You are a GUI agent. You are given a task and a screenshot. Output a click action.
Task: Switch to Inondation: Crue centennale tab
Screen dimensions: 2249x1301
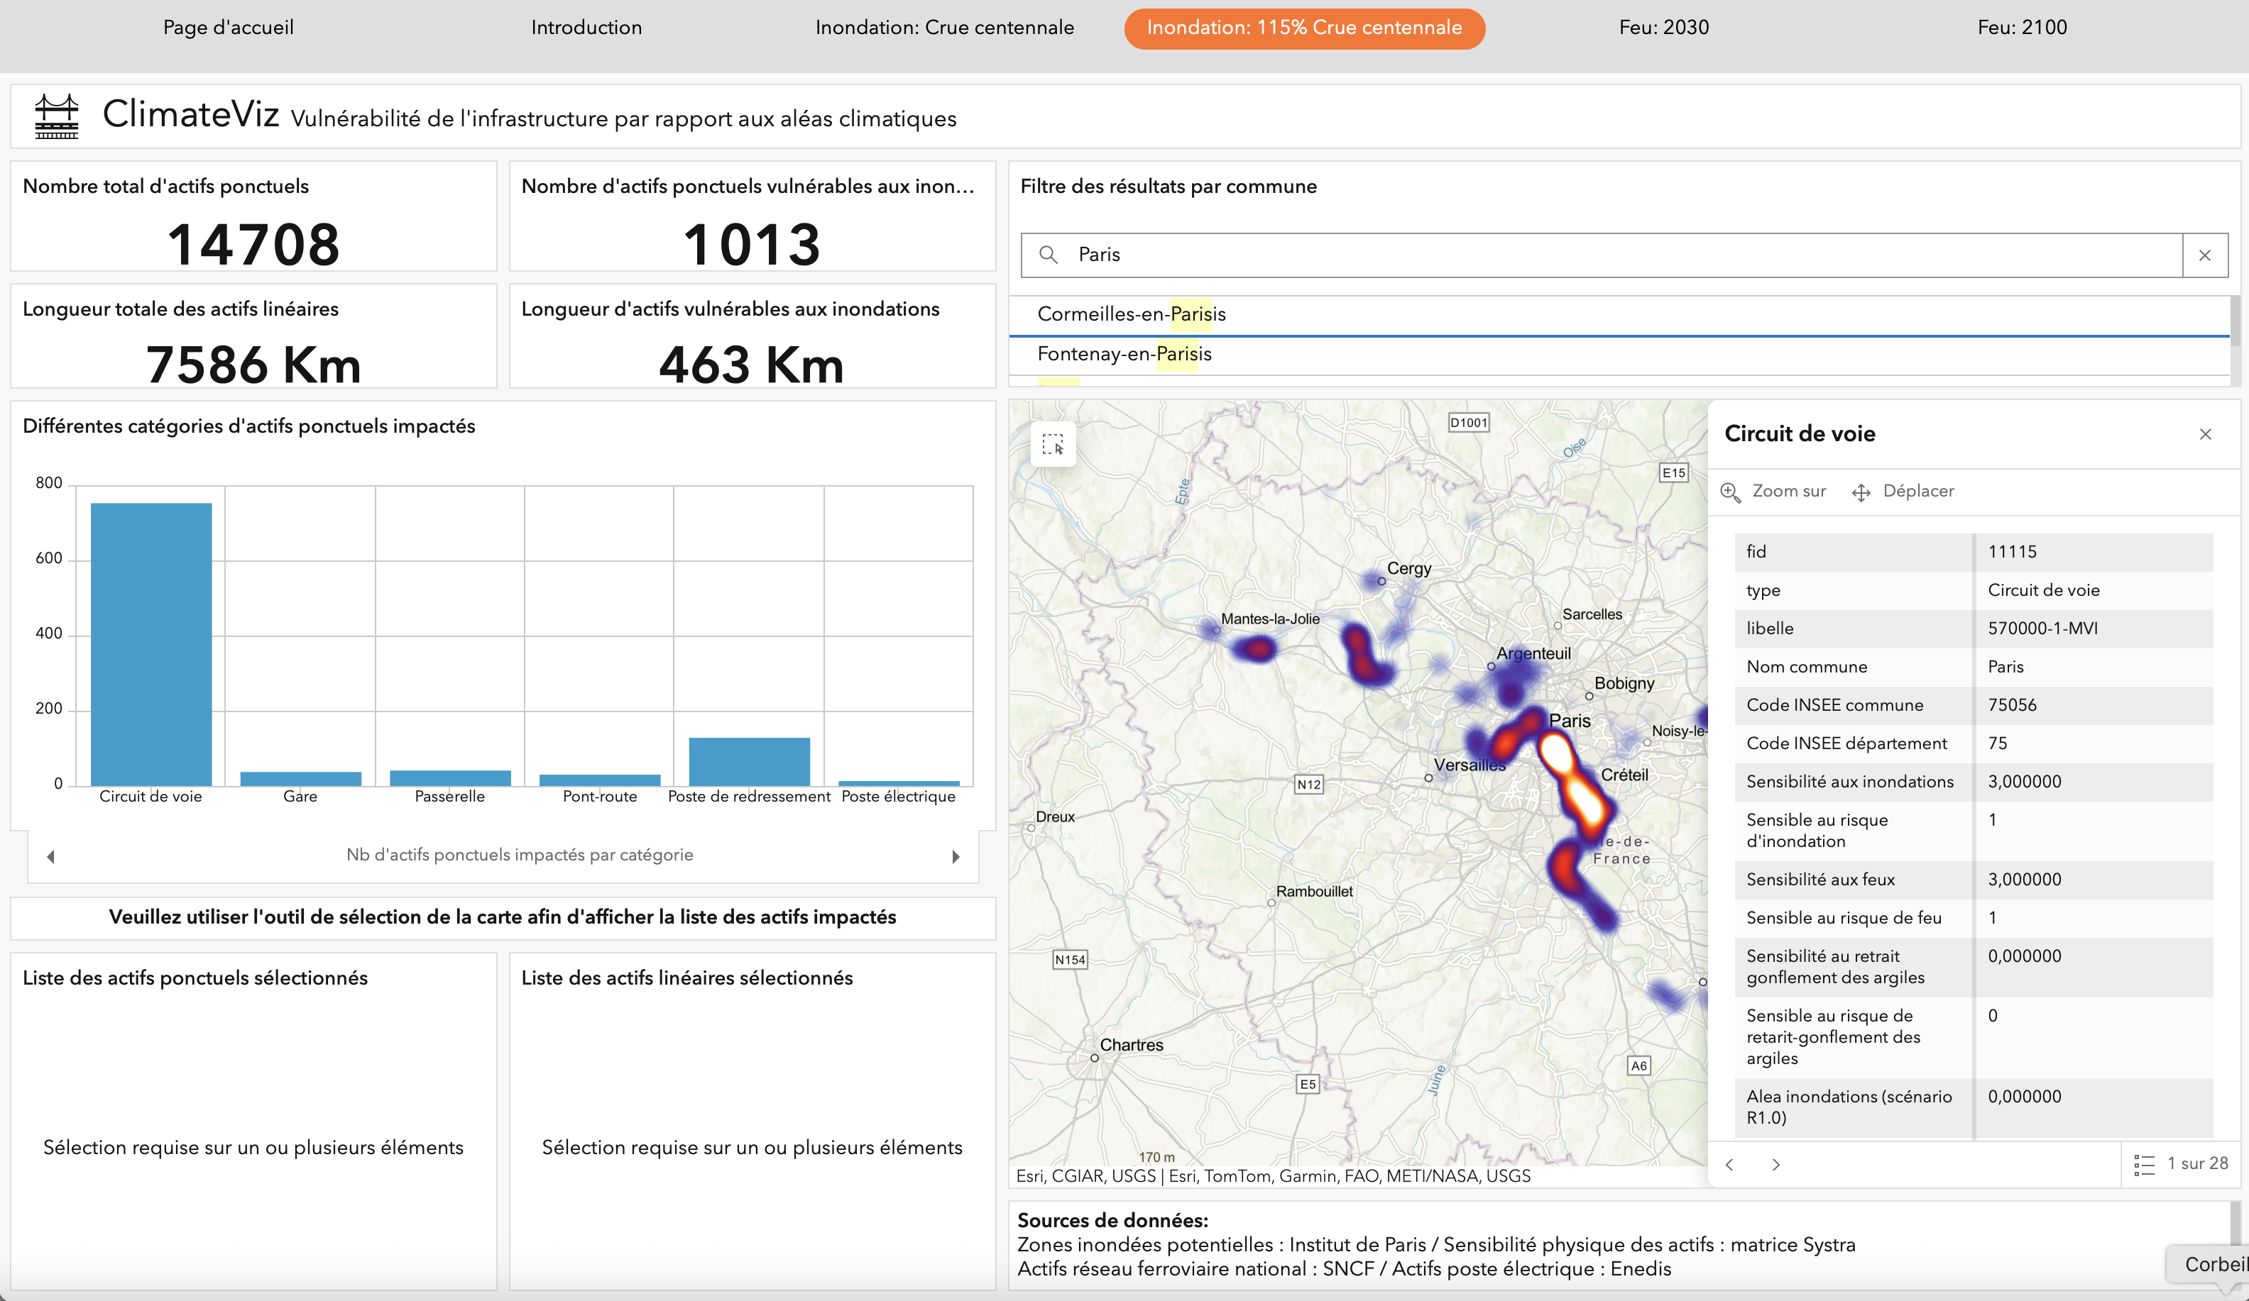tap(944, 28)
